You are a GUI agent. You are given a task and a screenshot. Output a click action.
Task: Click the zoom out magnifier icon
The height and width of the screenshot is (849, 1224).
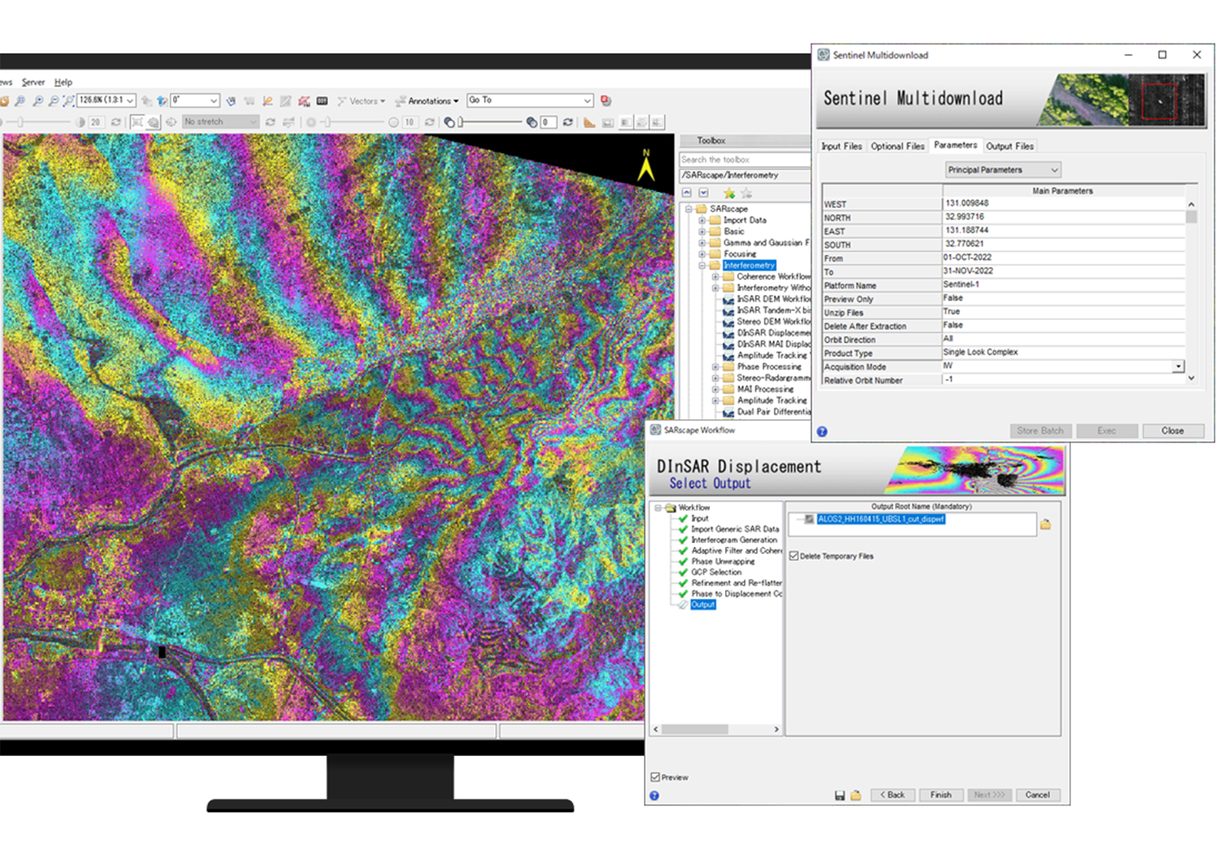tap(54, 101)
